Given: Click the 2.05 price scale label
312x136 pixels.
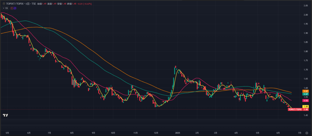Looking at the screenshot, I should (x=305, y=5).
